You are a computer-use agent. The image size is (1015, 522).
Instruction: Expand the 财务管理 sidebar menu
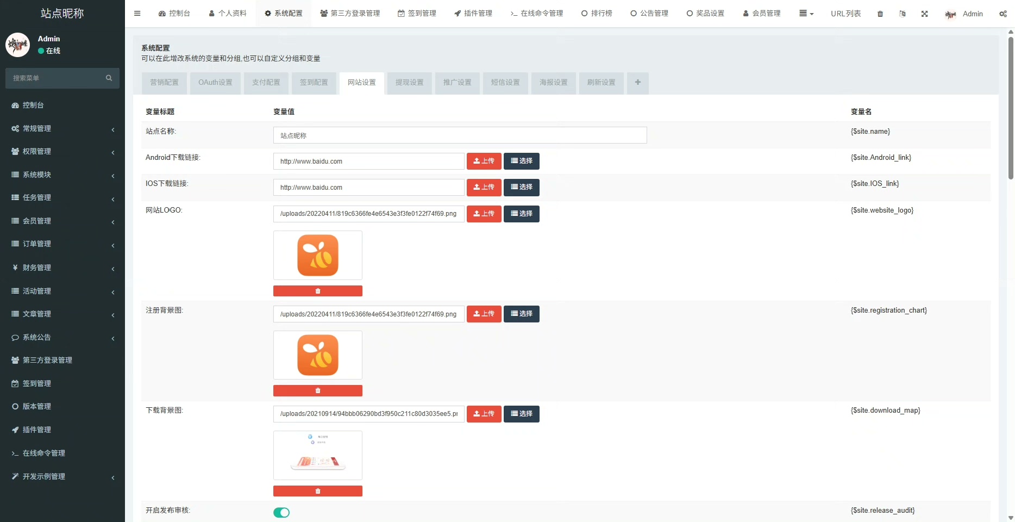coord(62,268)
